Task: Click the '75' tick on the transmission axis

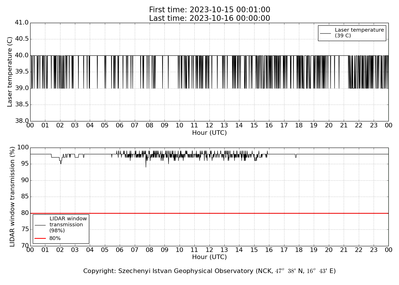Action: (25, 229)
